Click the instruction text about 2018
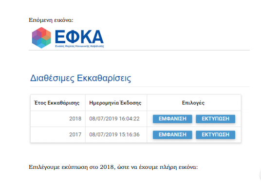Screen dimensions: 261x196 [x=113, y=167]
